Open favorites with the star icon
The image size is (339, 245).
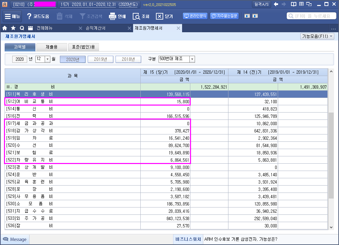13,28
